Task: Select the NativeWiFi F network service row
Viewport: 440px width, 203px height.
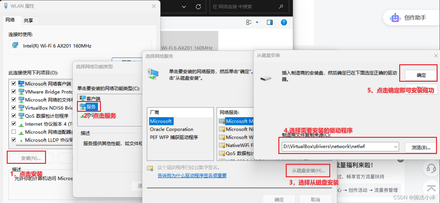Action: tap(236, 145)
